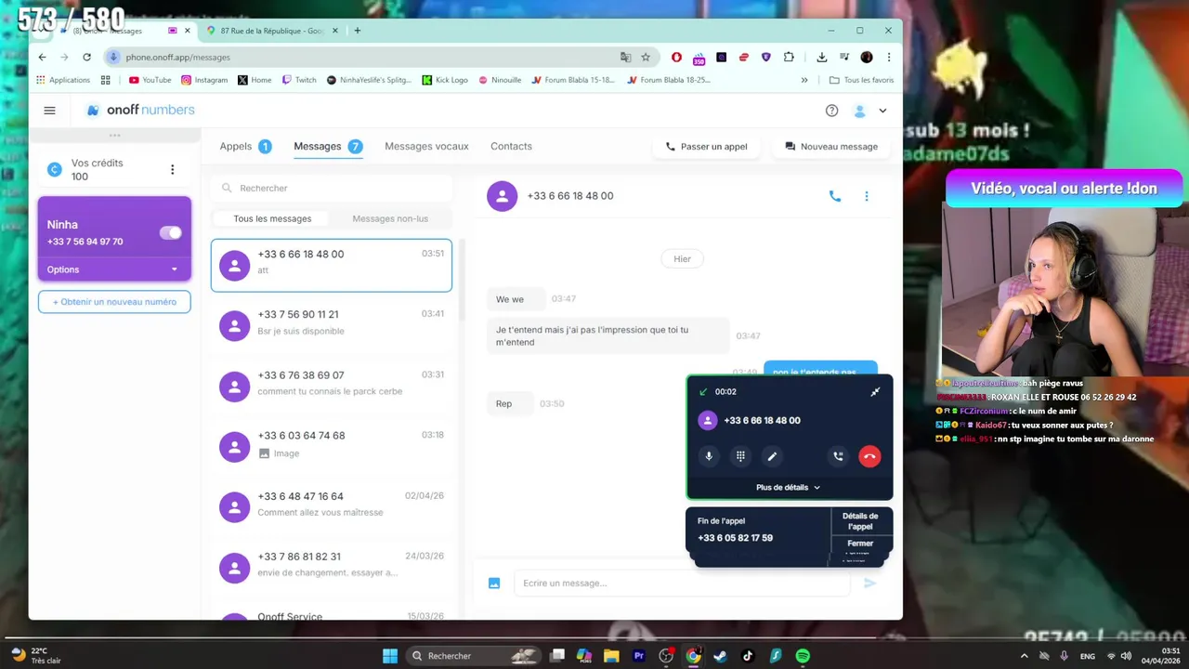
Task: Open TikTok from the taskbar
Action: coord(748,656)
